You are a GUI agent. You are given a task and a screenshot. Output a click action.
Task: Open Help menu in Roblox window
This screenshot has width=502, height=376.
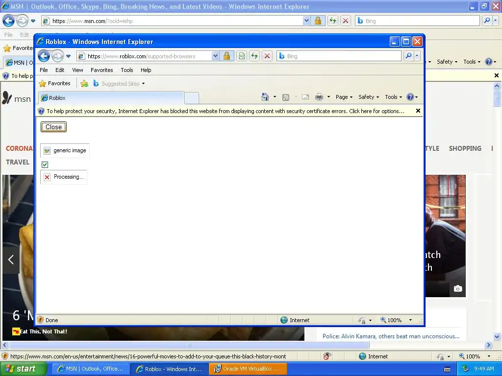point(146,70)
